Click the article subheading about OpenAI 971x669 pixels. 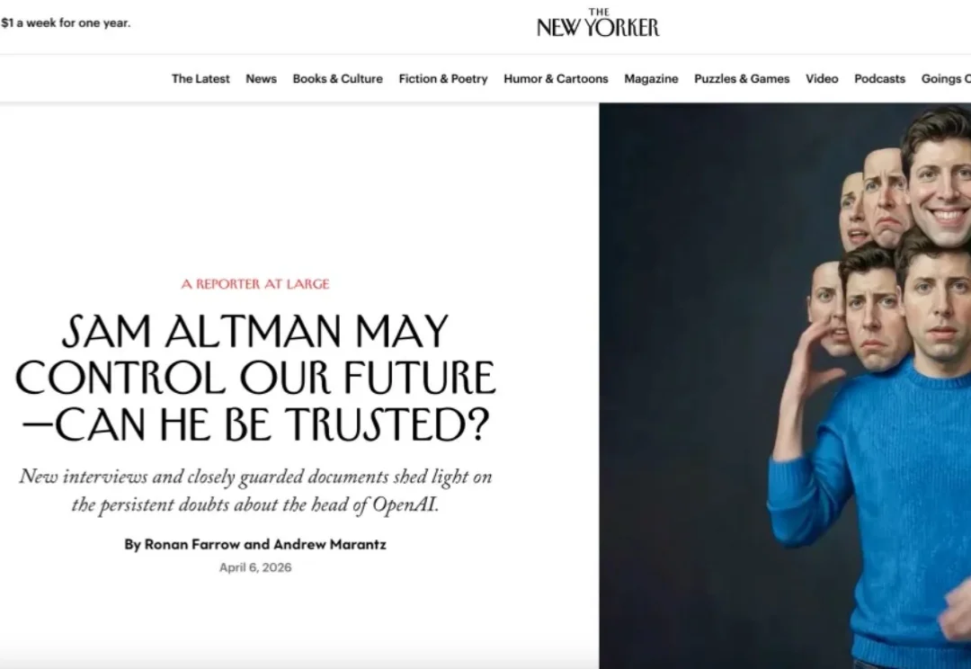pyautogui.click(x=255, y=490)
